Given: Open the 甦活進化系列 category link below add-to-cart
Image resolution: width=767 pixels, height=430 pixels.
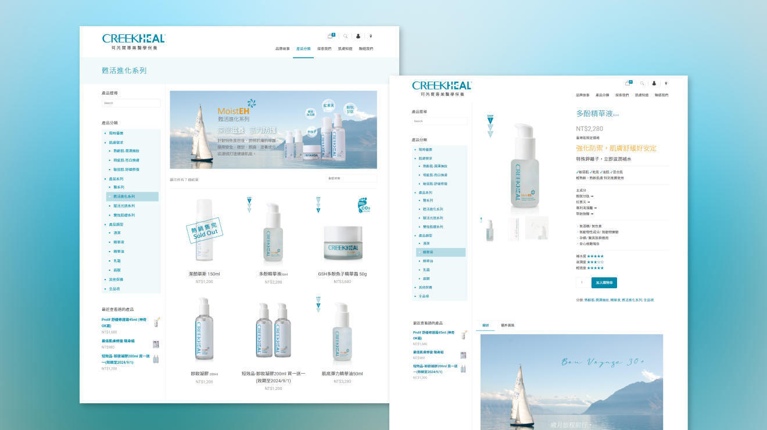Looking at the screenshot, I should tap(632, 300).
